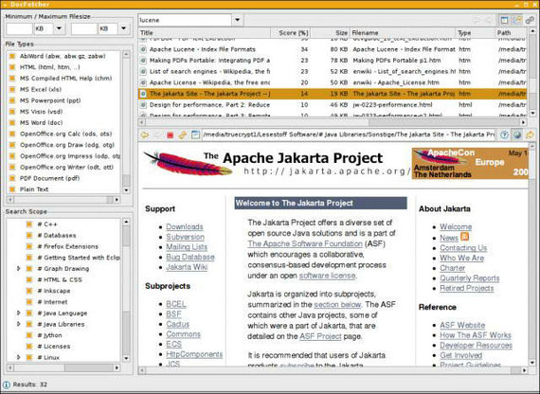Toggle the MS Excel (xls) file type checkbox
The image size is (540, 394).
click(12, 90)
